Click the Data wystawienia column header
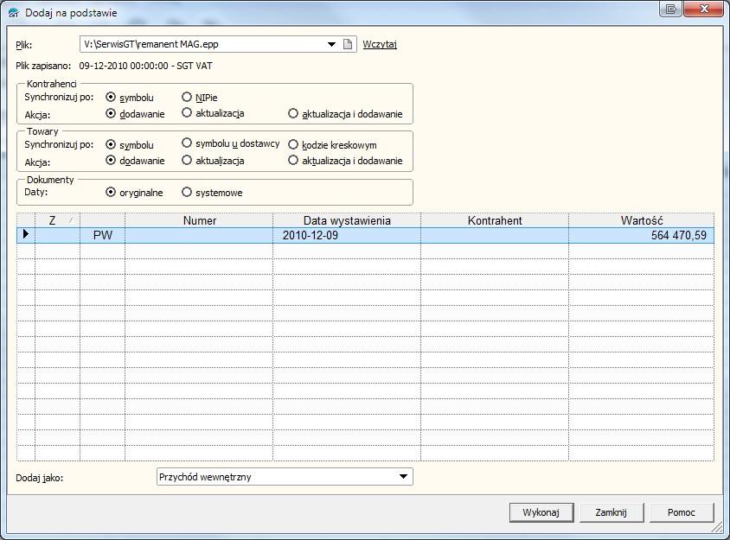The image size is (730, 540). (347, 220)
